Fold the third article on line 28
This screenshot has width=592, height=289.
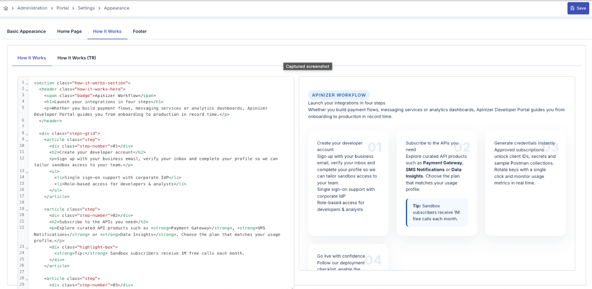pyautogui.click(x=27, y=279)
